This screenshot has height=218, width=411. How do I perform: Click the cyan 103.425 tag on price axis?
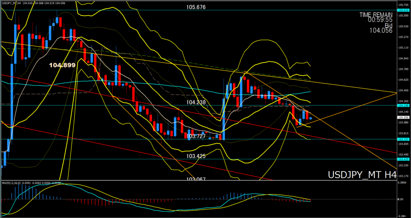pos(403,159)
